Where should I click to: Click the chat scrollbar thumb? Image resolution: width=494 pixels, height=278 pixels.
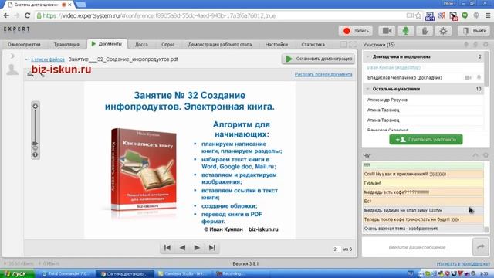[486, 230]
